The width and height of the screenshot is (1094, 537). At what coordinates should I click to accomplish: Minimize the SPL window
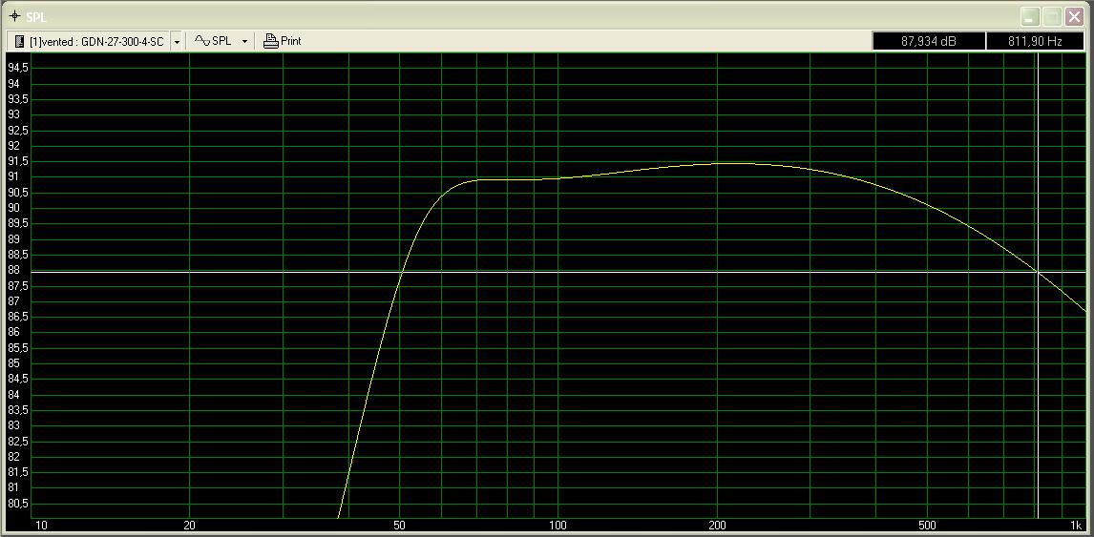click(x=1030, y=17)
